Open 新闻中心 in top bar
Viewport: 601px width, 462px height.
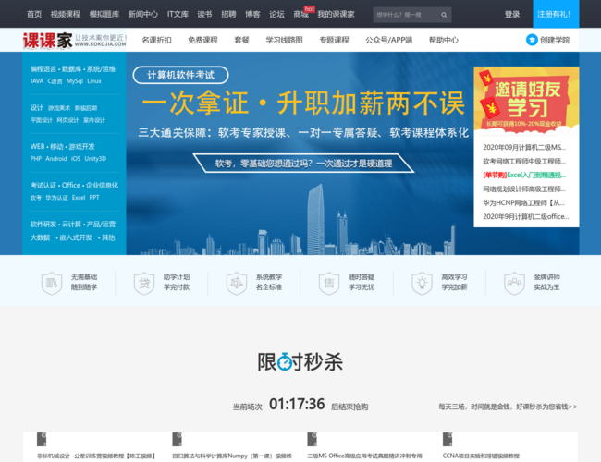pyautogui.click(x=143, y=15)
